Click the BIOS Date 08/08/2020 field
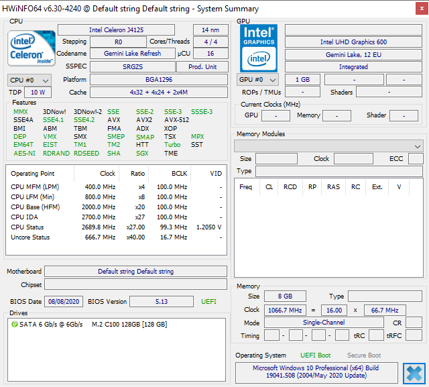429x387 pixels. click(x=64, y=302)
